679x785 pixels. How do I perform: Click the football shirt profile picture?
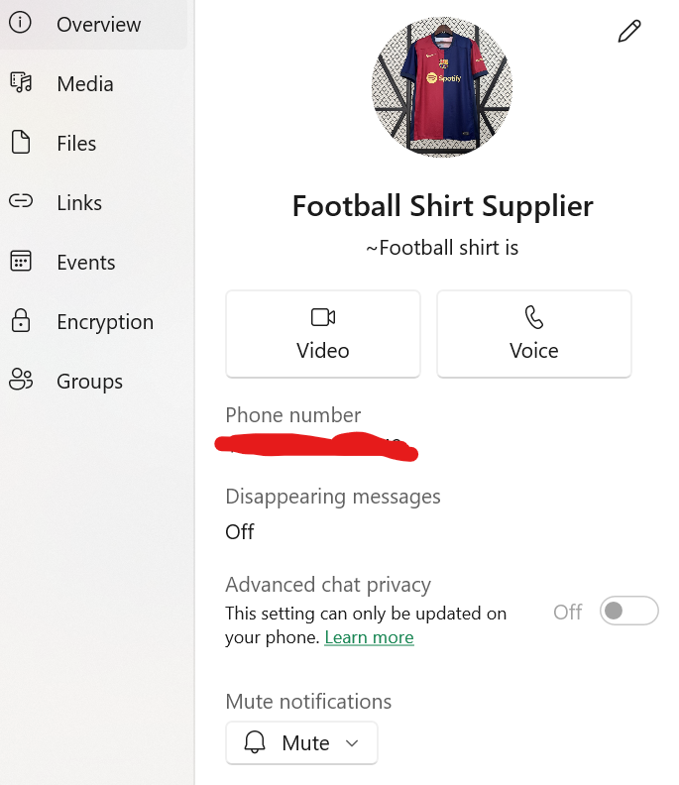click(x=442, y=87)
